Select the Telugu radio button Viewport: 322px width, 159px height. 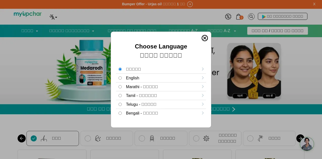(120, 104)
